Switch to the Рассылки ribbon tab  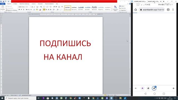point(40,4)
